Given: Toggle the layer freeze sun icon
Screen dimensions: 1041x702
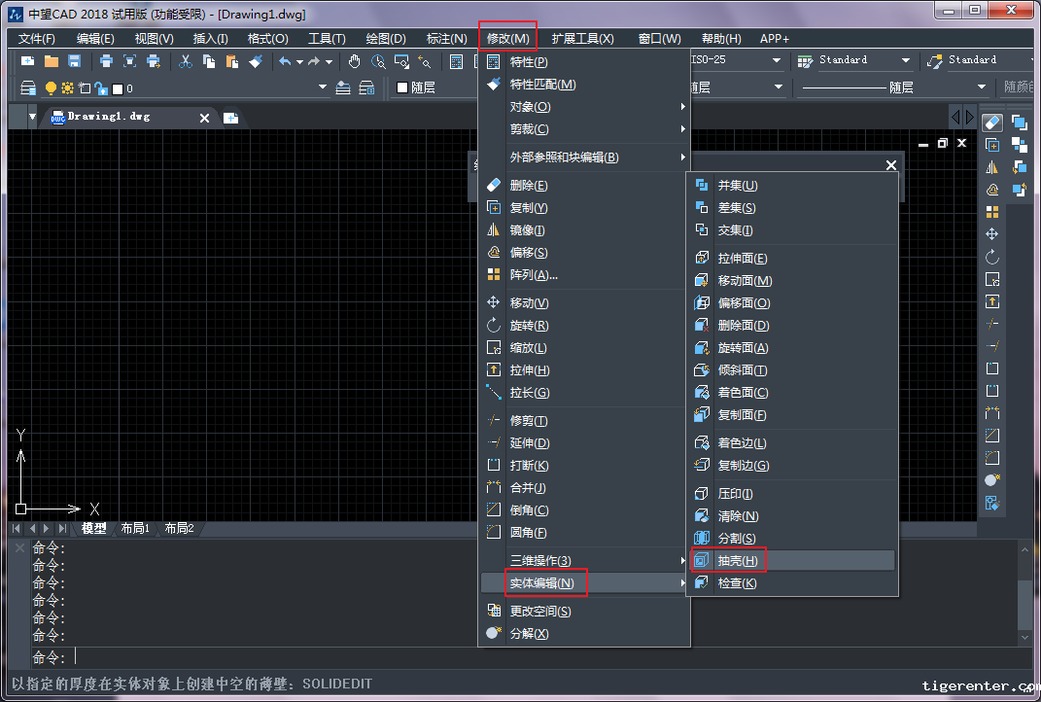Looking at the screenshot, I should click(67, 88).
